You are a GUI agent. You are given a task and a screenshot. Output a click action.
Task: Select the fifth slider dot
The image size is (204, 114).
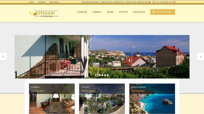click(x=108, y=75)
